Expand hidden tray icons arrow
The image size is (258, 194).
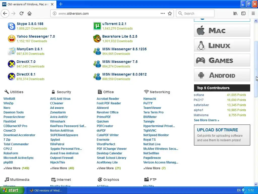pos(244,190)
